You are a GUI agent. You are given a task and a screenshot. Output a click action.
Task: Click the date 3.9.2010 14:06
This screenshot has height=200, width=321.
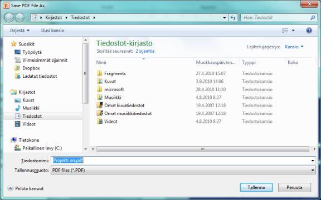point(210,81)
